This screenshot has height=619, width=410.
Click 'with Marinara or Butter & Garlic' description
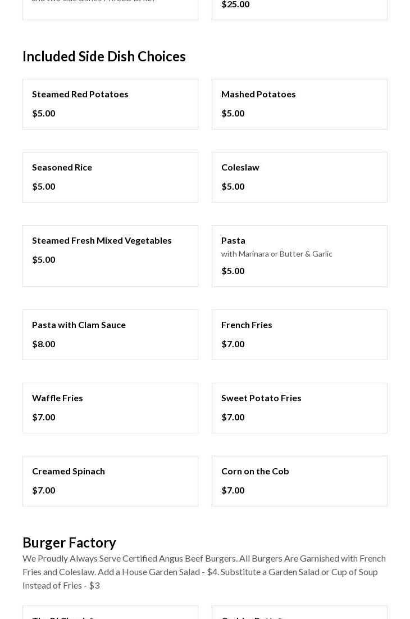tap(276, 254)
